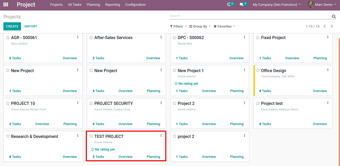Open the PROJECT 10 card title
This screenshot has height=166, width=340.
tap(23, 103)
